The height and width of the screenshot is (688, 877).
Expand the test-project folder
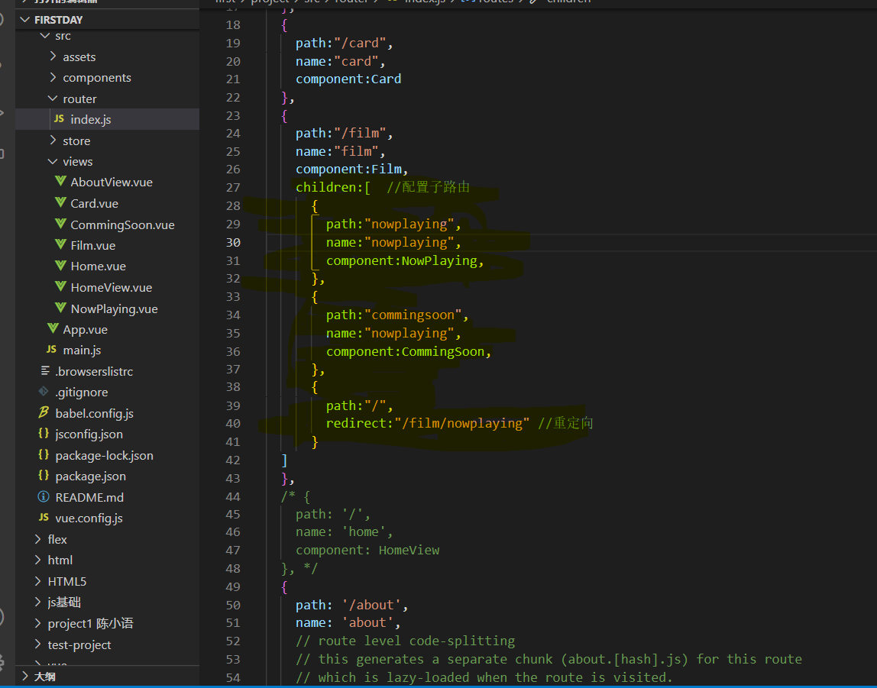[38, 644]
